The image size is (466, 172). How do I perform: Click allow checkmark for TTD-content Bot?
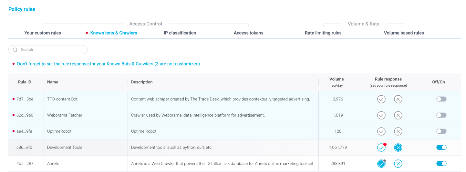point(381,99)
